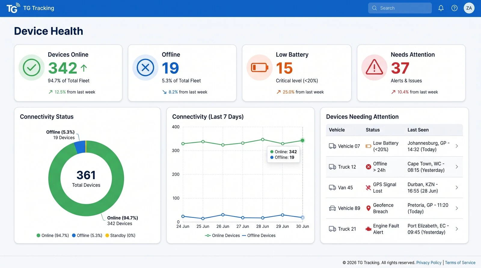Toggle Standby (0%) in donut legend
The height and width of the screenshot is (268, 481).
[120, 236]
